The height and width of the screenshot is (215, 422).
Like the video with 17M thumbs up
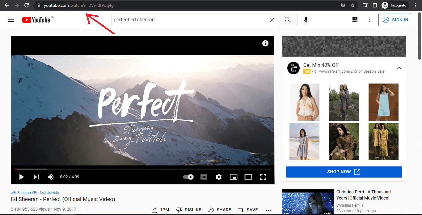[x=160, y=210]
